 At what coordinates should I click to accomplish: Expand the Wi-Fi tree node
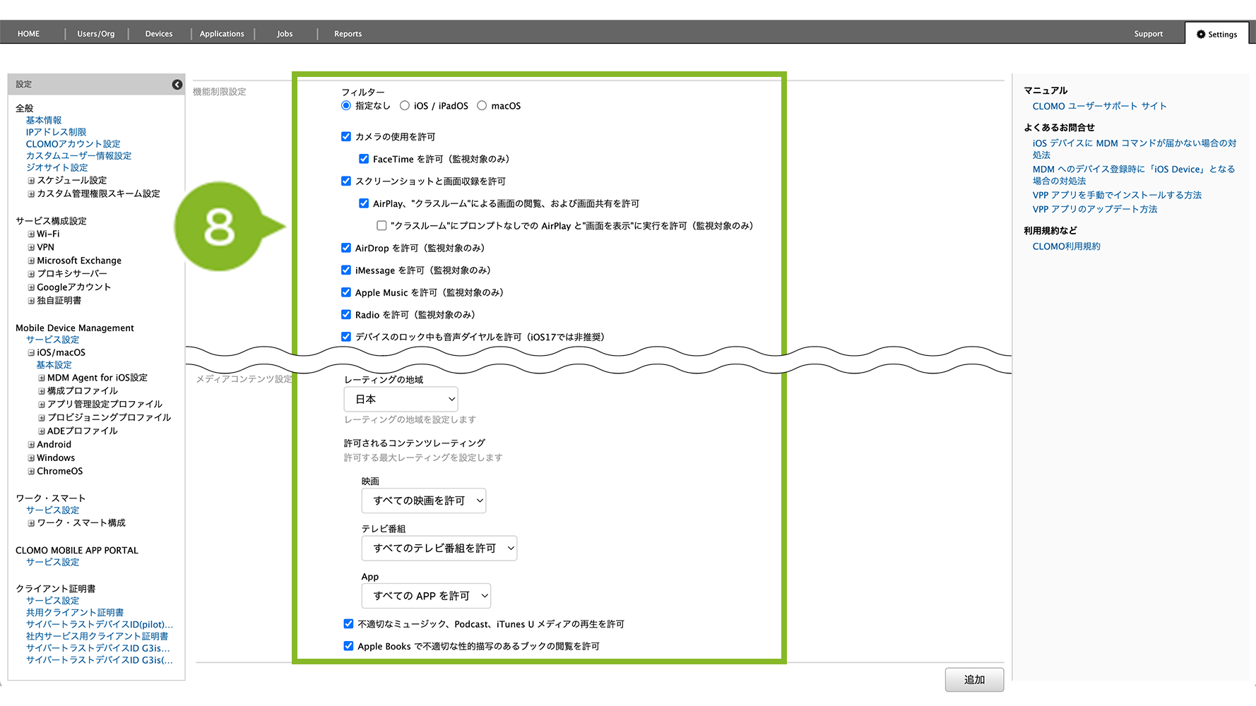[x=31, y=234]
